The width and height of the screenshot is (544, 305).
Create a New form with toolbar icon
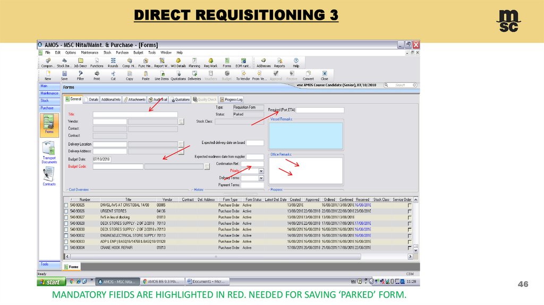coord(48,75)
